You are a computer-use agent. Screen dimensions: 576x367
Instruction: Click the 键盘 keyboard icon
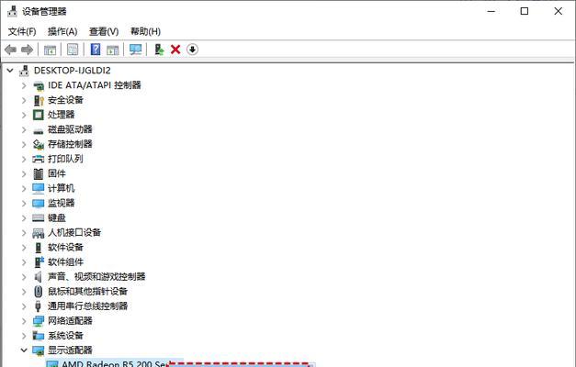[x=39, y=218]
